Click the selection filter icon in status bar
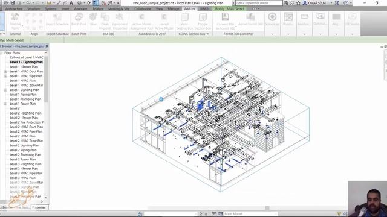 click(339, 214)
